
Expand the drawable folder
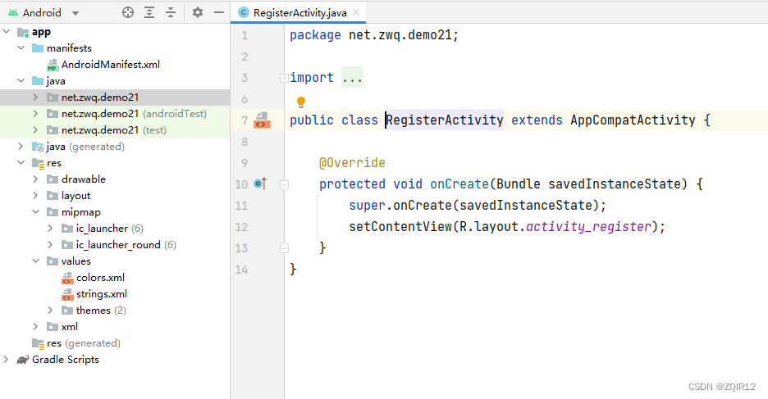(x=35, y=179)
